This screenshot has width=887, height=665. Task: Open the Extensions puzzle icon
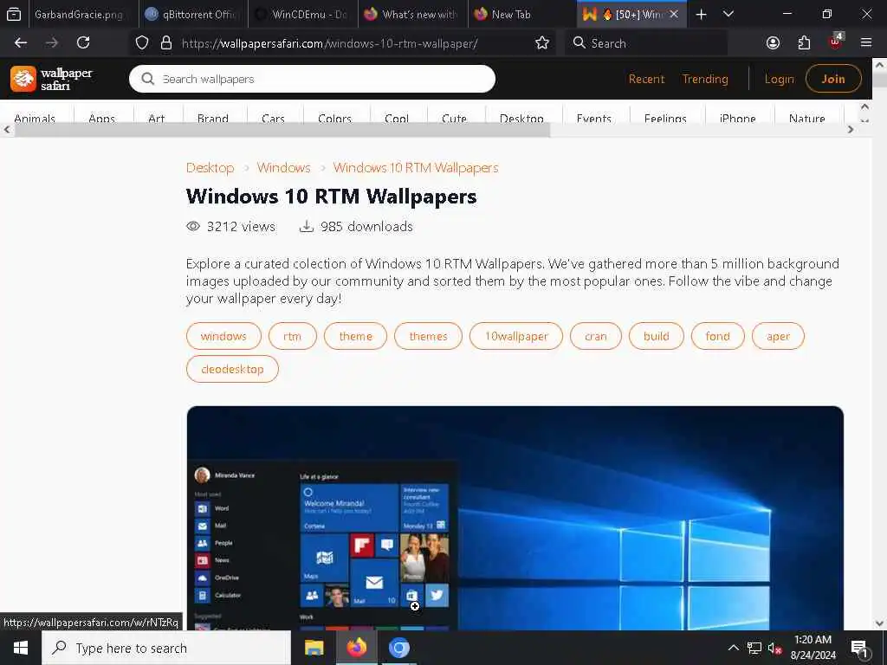pyautogui.click(x=804, y=42)
